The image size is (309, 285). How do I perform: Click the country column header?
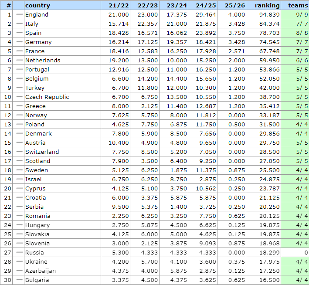37,6
